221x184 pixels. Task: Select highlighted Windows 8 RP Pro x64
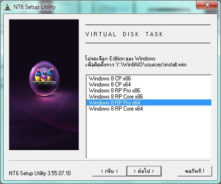tap(149, 102)
